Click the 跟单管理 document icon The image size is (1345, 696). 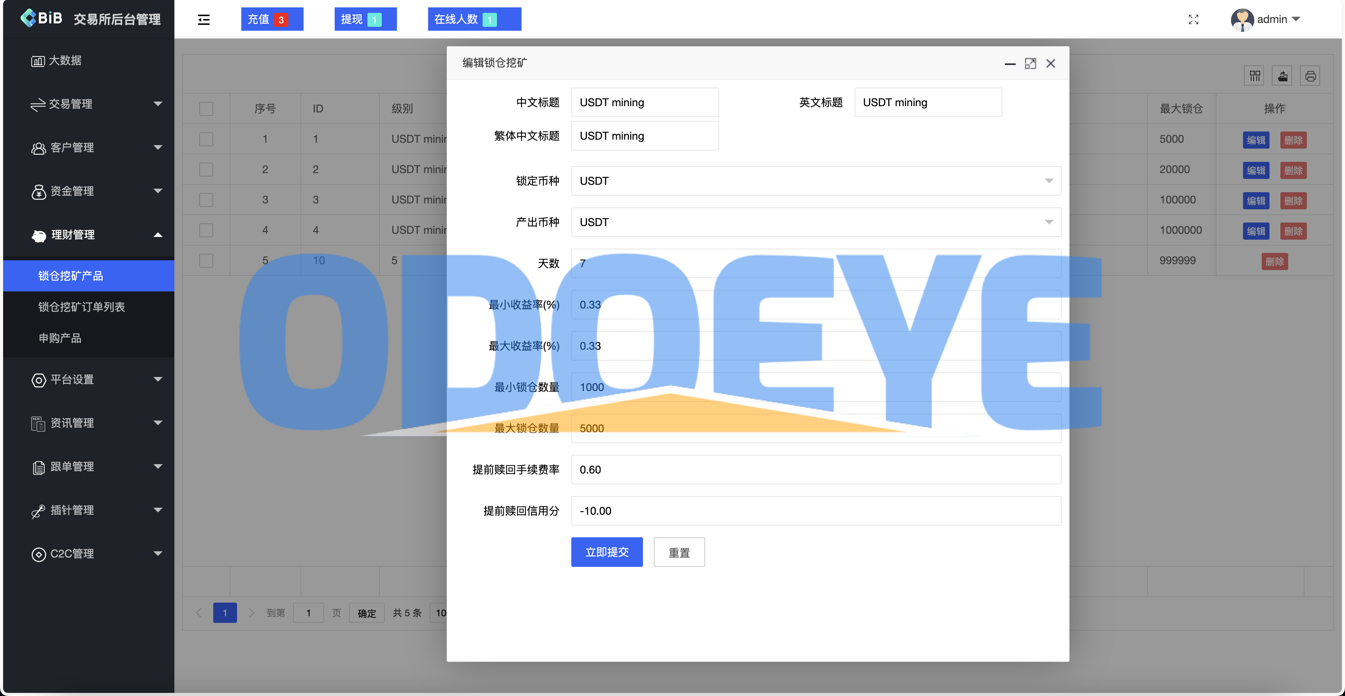point(39,467)
